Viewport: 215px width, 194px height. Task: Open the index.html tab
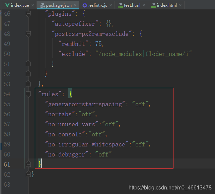coord(166,5)
